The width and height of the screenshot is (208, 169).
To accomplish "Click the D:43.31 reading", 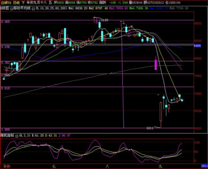I will (51, 135).
